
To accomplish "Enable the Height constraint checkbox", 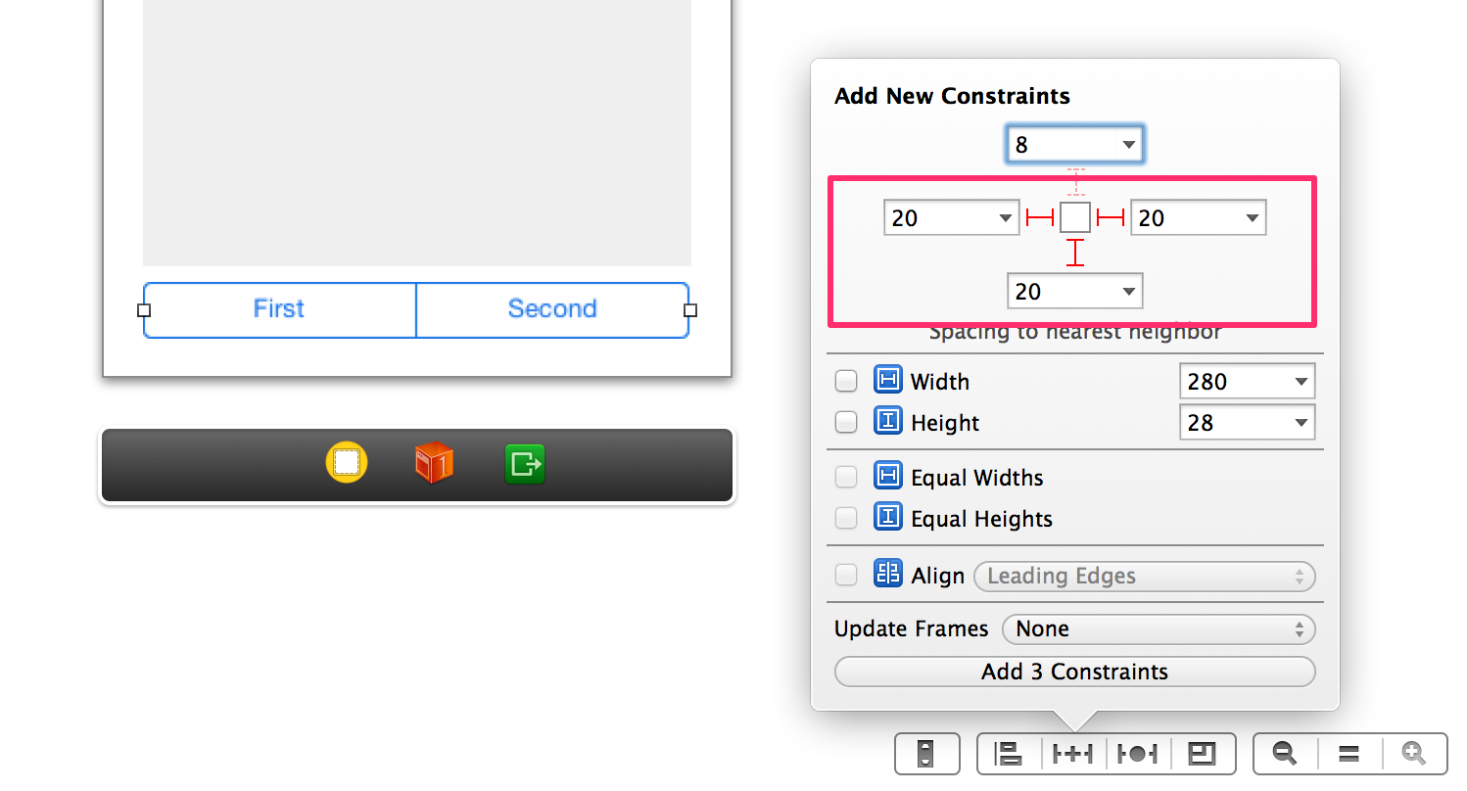I will click(846, 422).
